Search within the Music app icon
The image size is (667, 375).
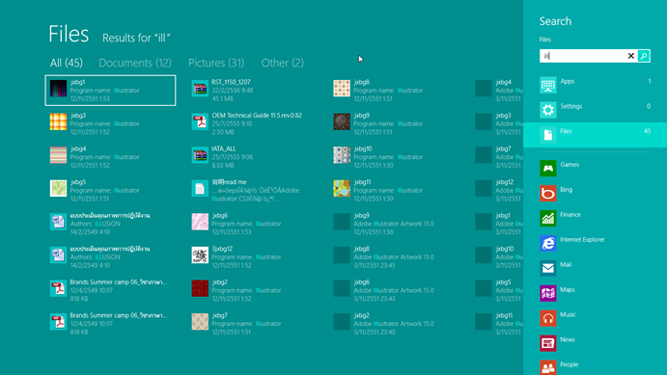coord(548,318)
